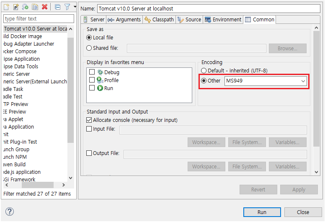Switch to the Arguments tab

click(124, 20)
